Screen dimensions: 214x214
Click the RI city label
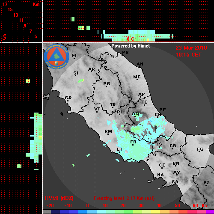coord(119,112)
